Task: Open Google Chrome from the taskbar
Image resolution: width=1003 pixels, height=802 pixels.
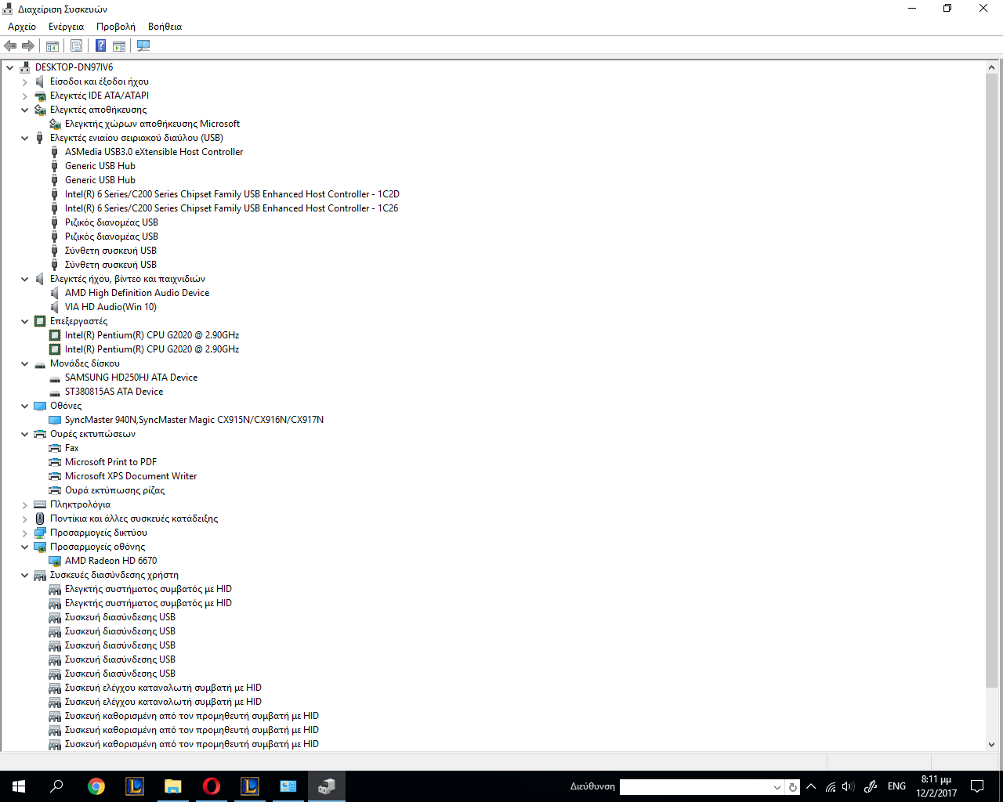Action: (96, 786)
